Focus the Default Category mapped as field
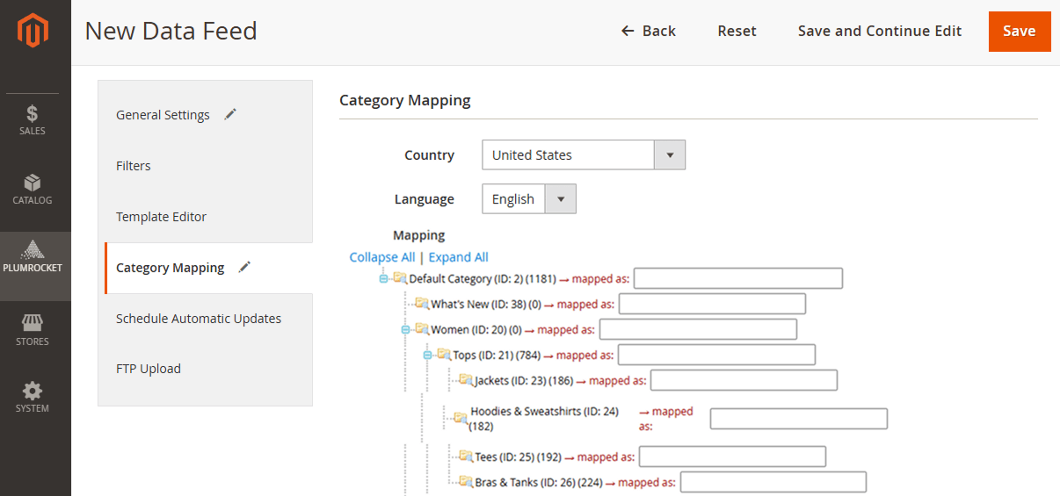Viewport: 1060px width, 496px height. tap(738, 278)
